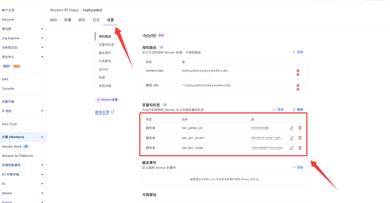Delete the ENV_BOT_SECRET variable trash icon

tap(300, 138)
